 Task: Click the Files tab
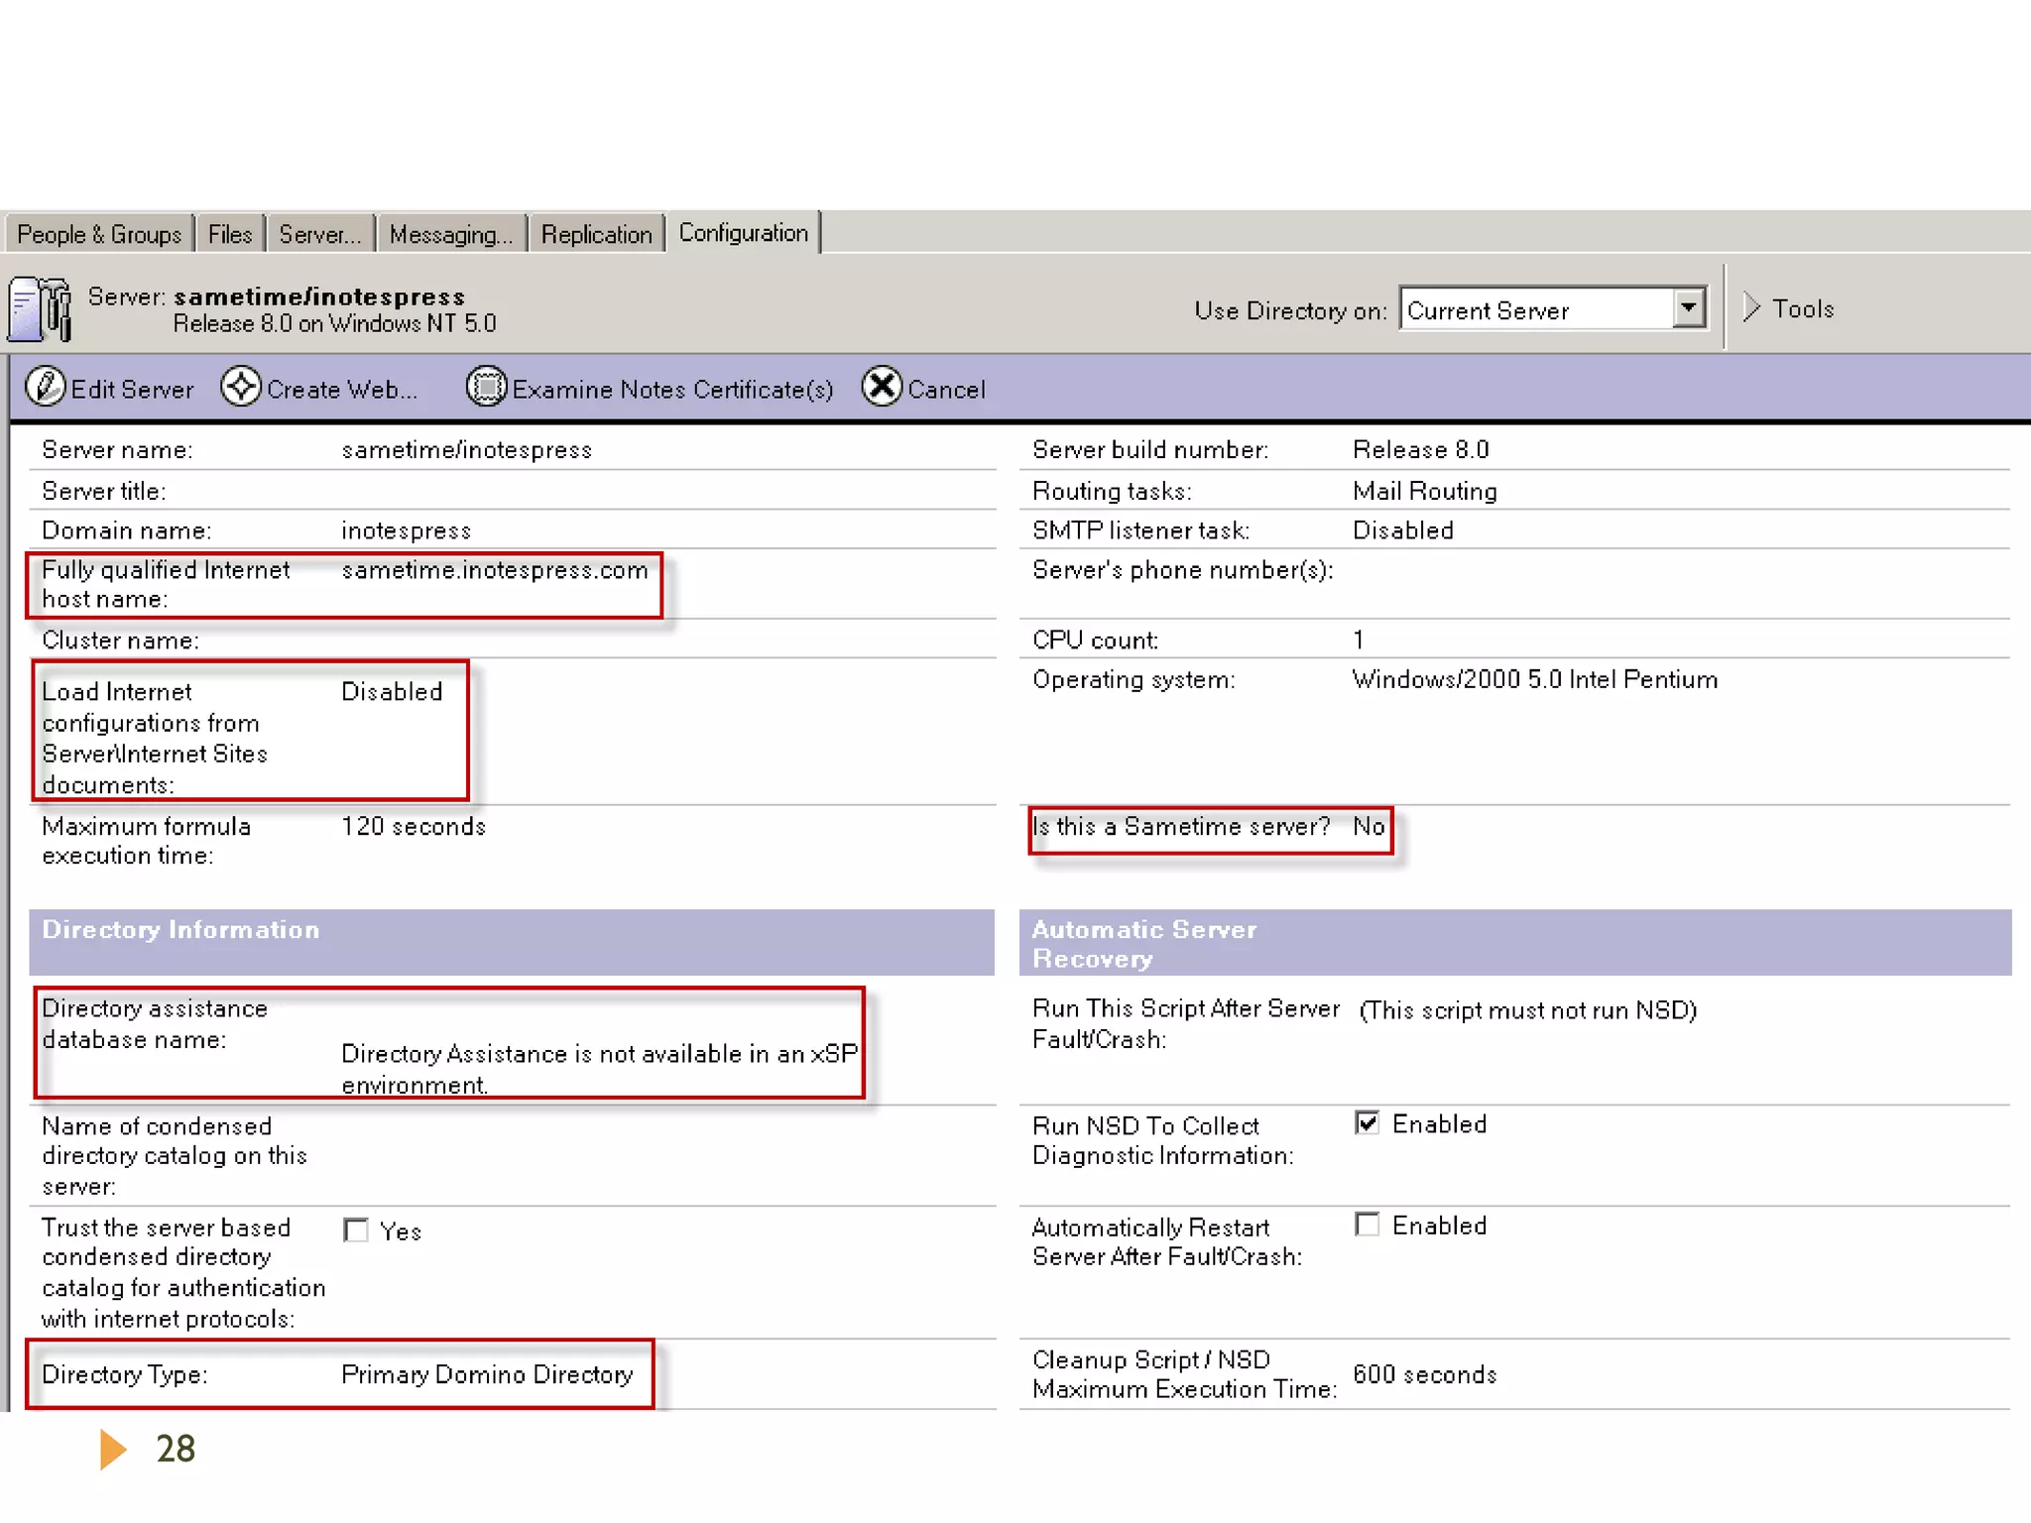click(x=230, y=234)
